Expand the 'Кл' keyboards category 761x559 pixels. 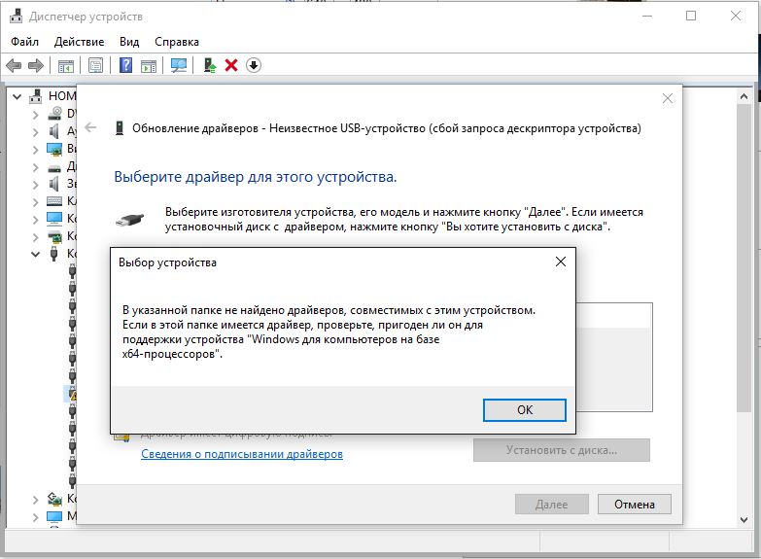35,201
